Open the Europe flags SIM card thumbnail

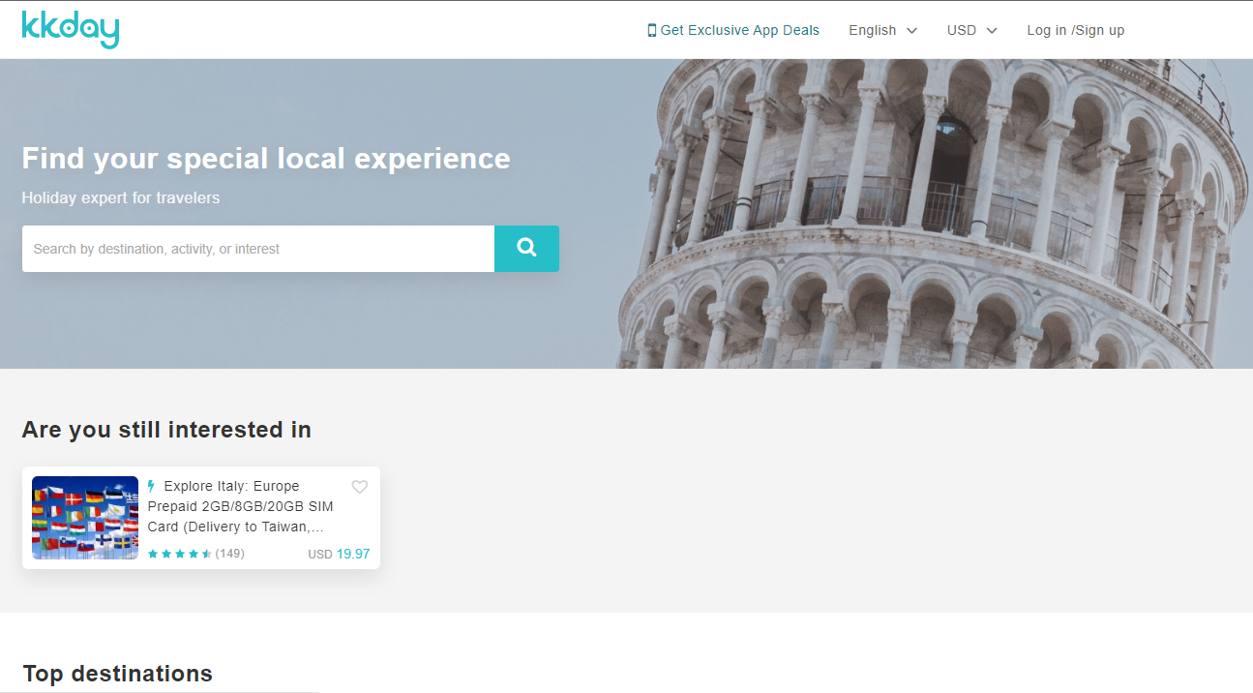click(85, 518)
